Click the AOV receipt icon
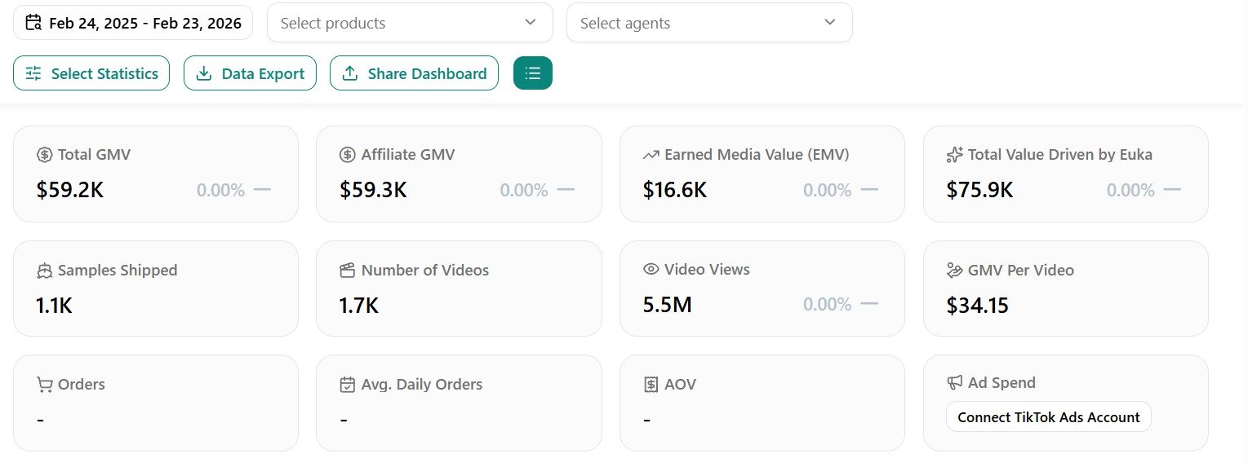This screenshot has height=467, width=1248. [651, 385]
